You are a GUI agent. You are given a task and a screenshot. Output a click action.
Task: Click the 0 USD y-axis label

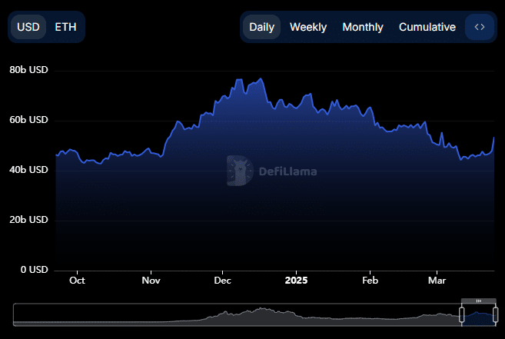pyautogui.click(x=34, y=270)
